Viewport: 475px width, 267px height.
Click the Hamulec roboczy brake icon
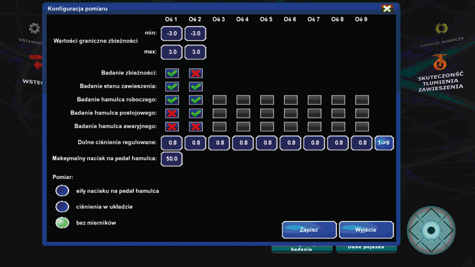click(x=441, y=29)
